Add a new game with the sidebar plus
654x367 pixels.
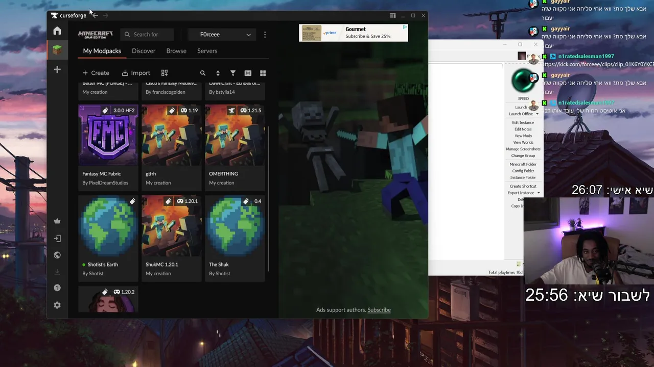point(57,69)
